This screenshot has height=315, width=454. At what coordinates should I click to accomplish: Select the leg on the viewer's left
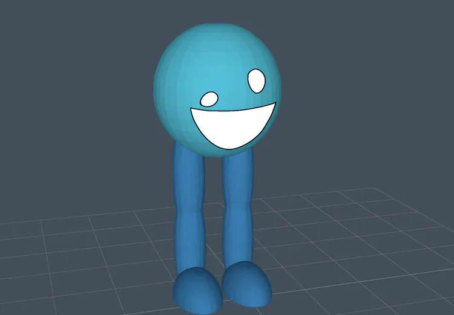[x=189, y=207]
